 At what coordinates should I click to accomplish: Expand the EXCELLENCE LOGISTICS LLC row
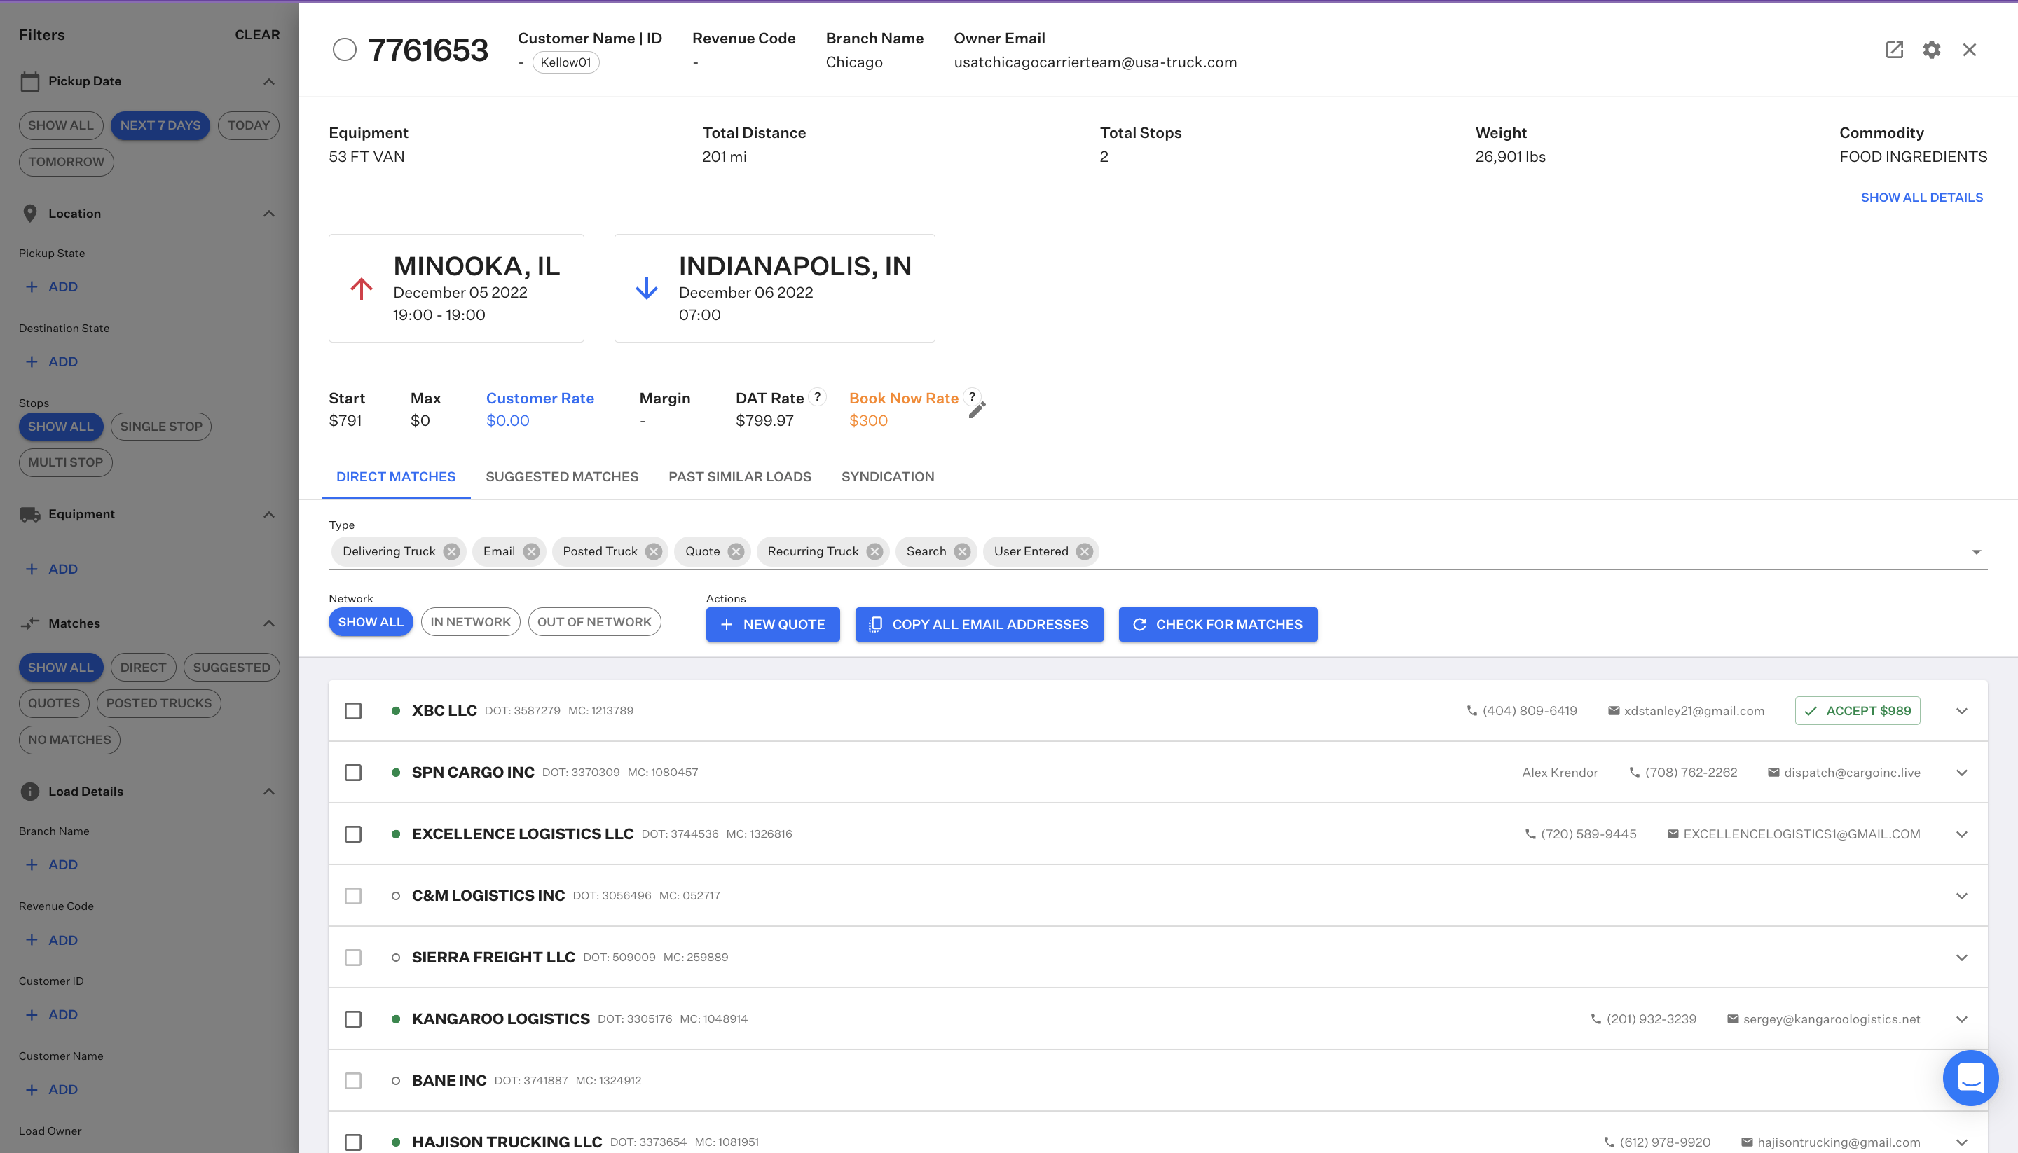coord(1962,835)
